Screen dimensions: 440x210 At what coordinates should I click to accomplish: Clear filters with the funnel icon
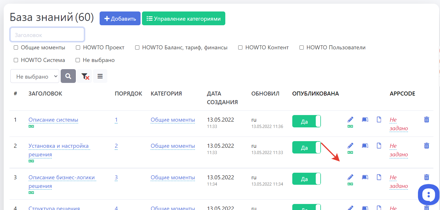(85, 76)
